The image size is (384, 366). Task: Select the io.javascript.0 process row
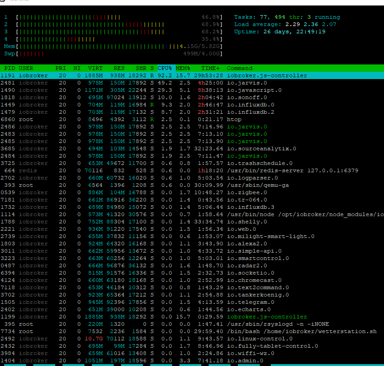click(x=192, y=90)
